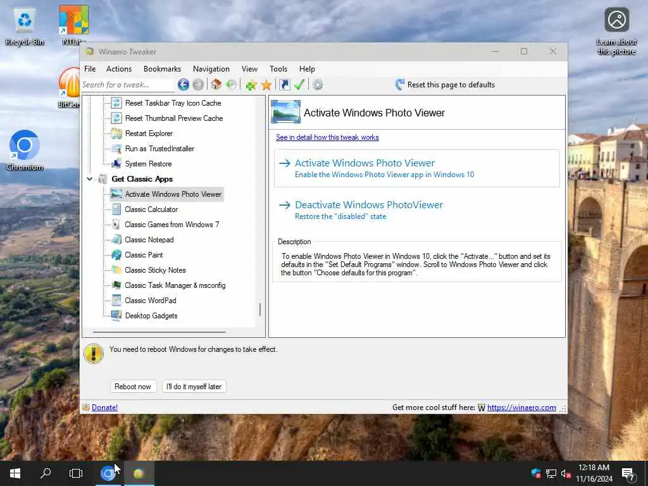Viewport: 648px width, 486px height.
Task: Open Task View on the taskbar
Action: pos(76,473)
